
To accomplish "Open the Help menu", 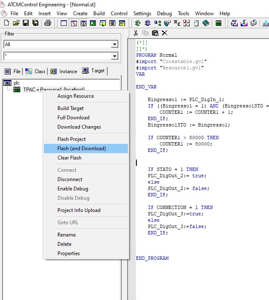I will 225,14.
